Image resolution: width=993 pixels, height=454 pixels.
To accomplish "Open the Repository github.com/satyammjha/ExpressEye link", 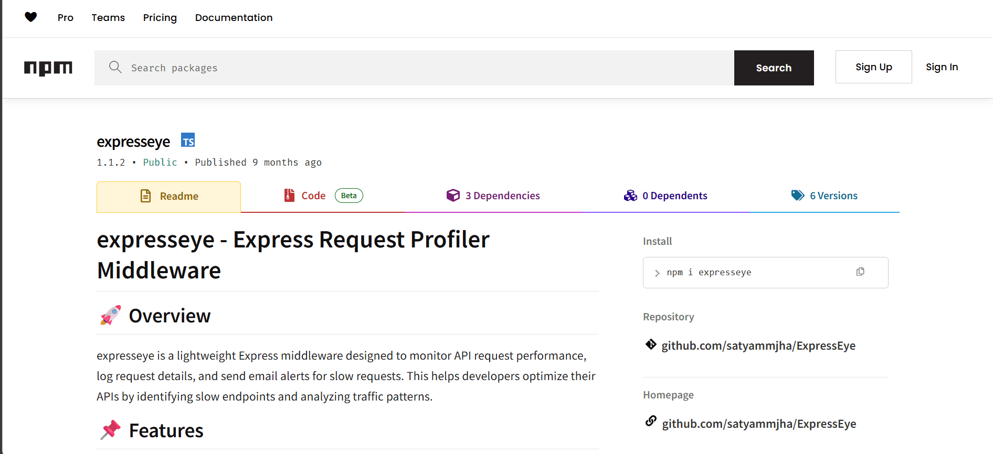I will pos(758,346).
